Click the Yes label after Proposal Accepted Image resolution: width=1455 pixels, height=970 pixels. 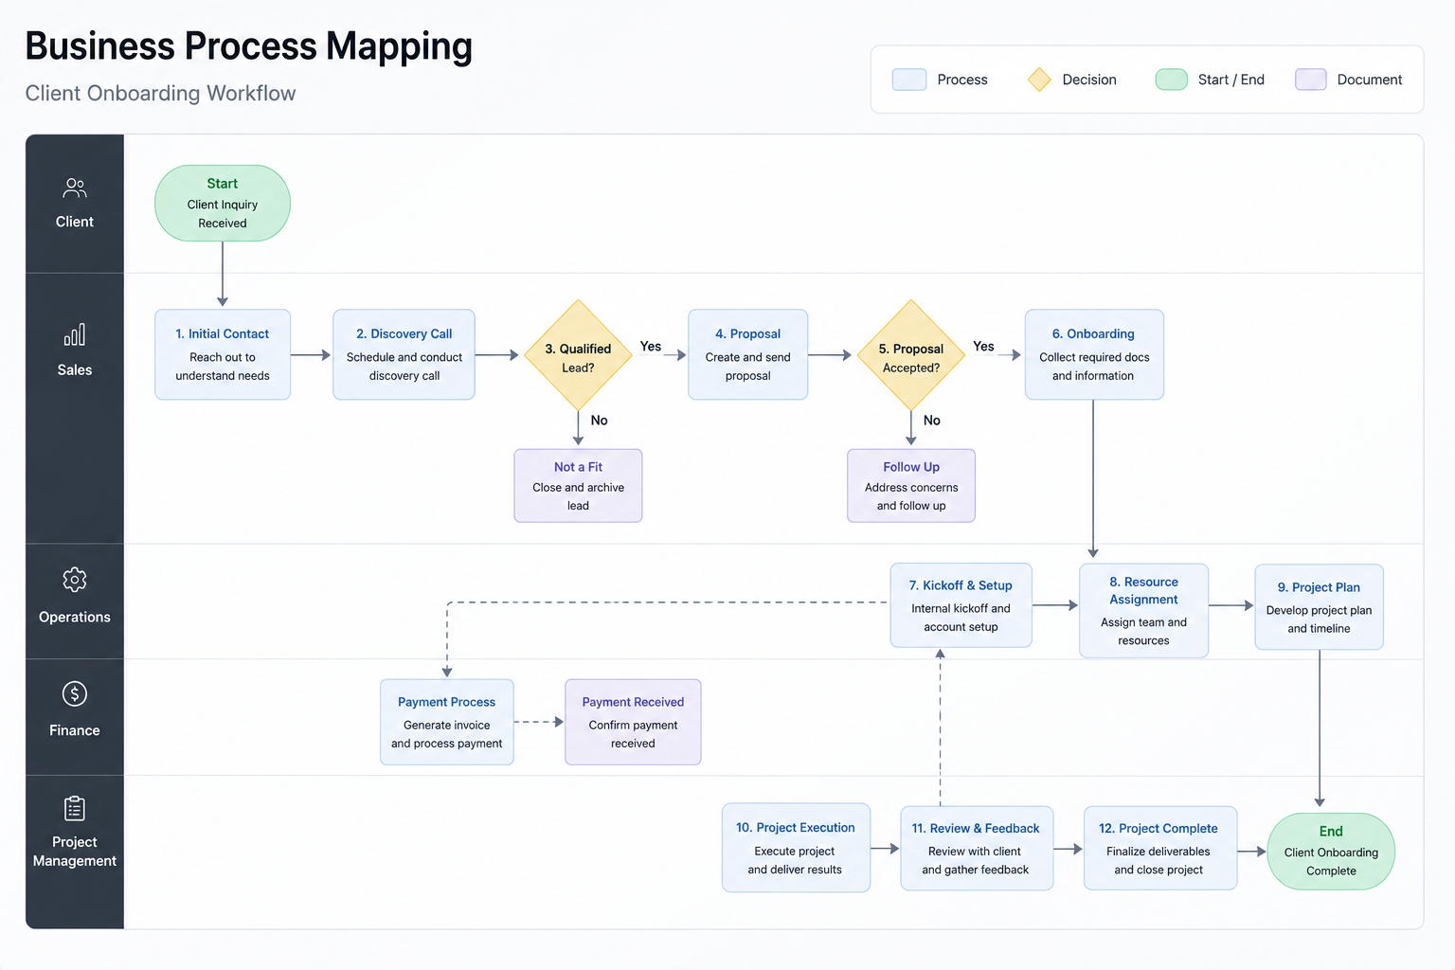coord(984,347)
